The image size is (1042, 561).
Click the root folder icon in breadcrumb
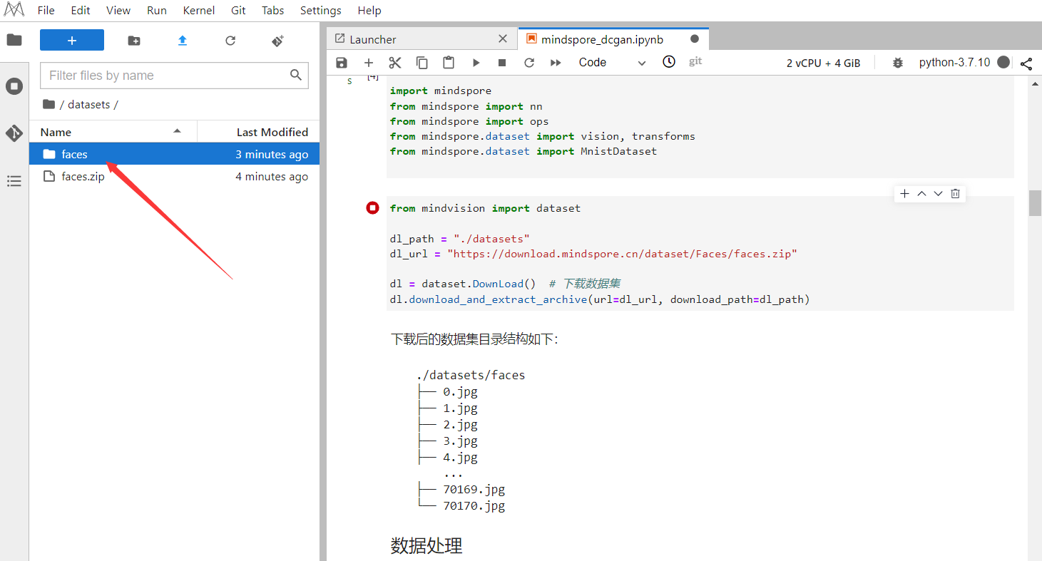pos(48,104)
